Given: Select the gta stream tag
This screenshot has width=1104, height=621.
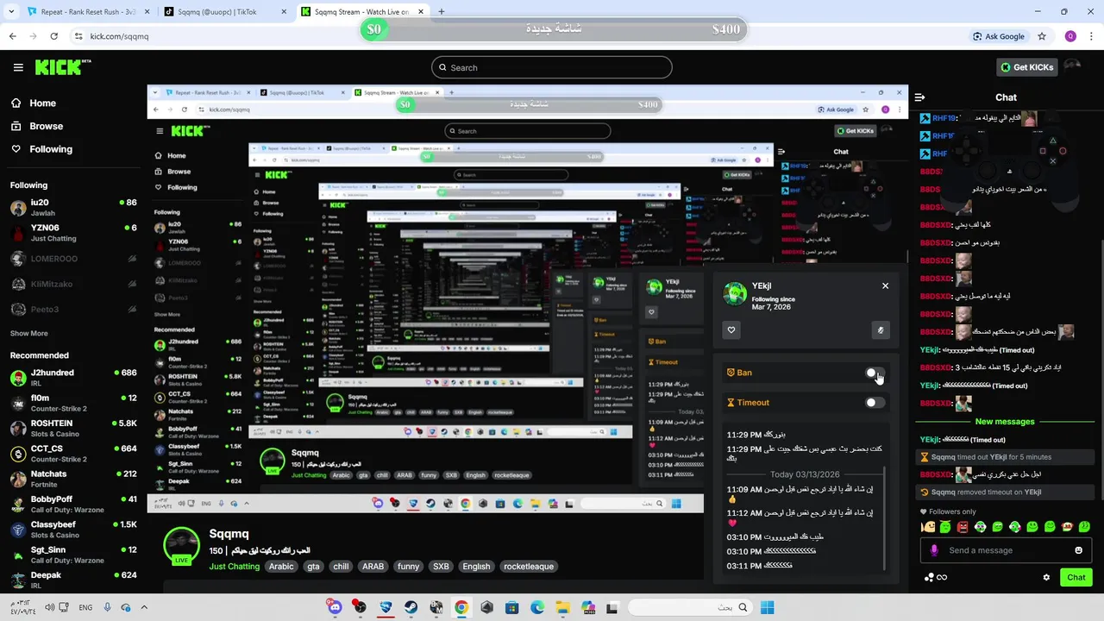Looking at the screenshot, I should click(x=313, y=567).
